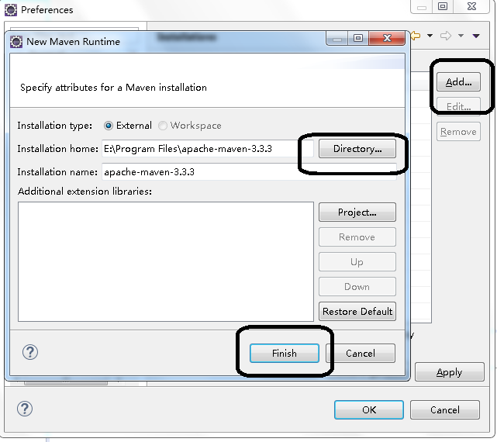The image size is (497, 442).
Task: Click Remove beside the extension libraries list
Action: [357, 237]
